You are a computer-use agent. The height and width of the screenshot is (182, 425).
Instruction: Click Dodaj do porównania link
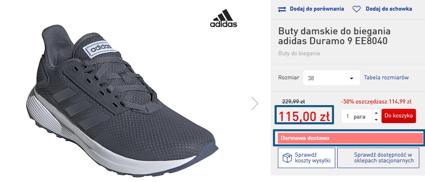pos(317,9)
